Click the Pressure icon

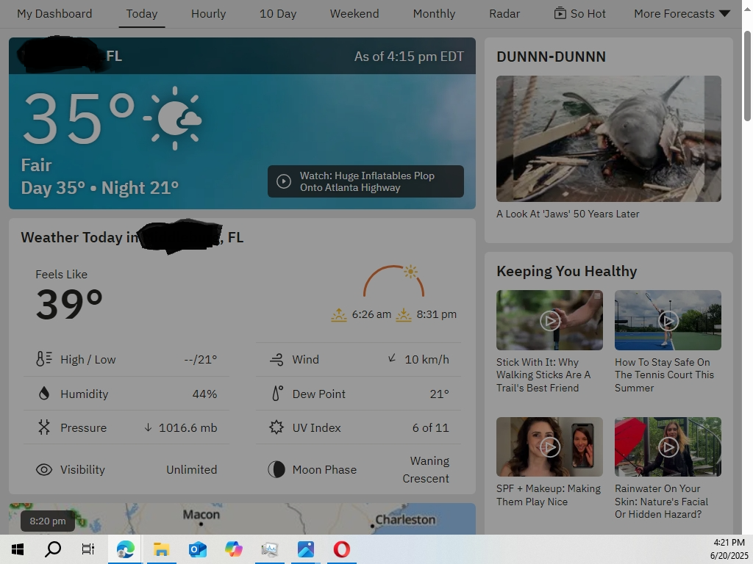(x=43, y=427)
